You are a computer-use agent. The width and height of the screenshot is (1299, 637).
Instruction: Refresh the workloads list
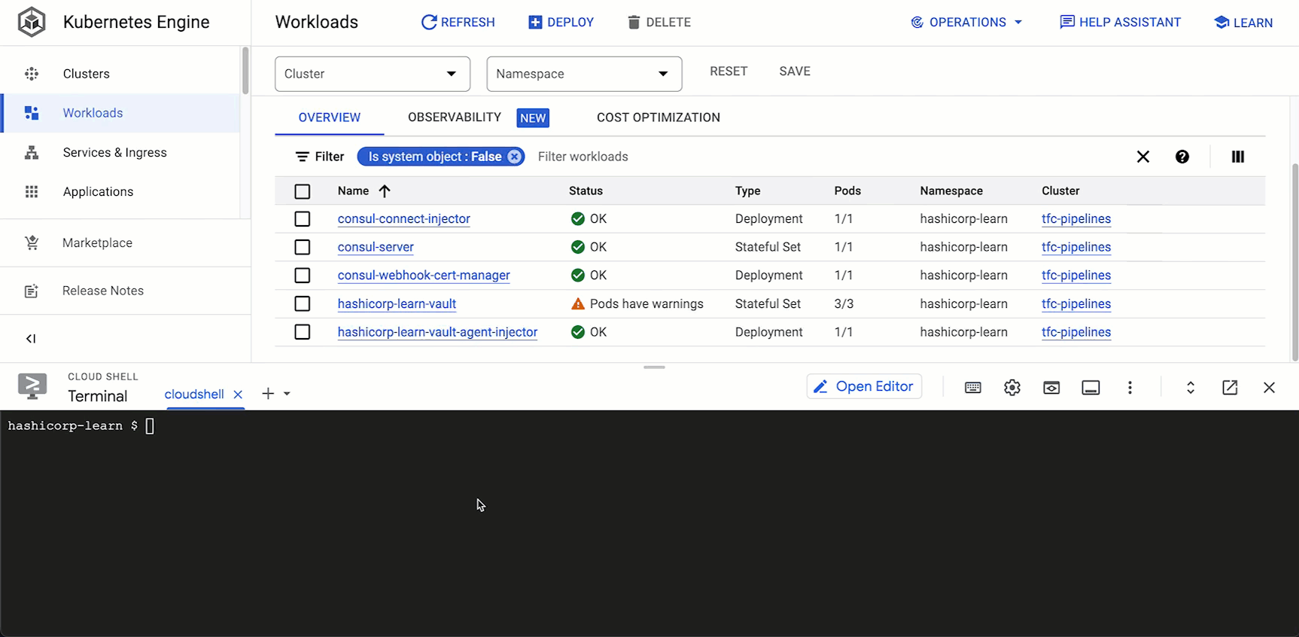tap(458, 22)
